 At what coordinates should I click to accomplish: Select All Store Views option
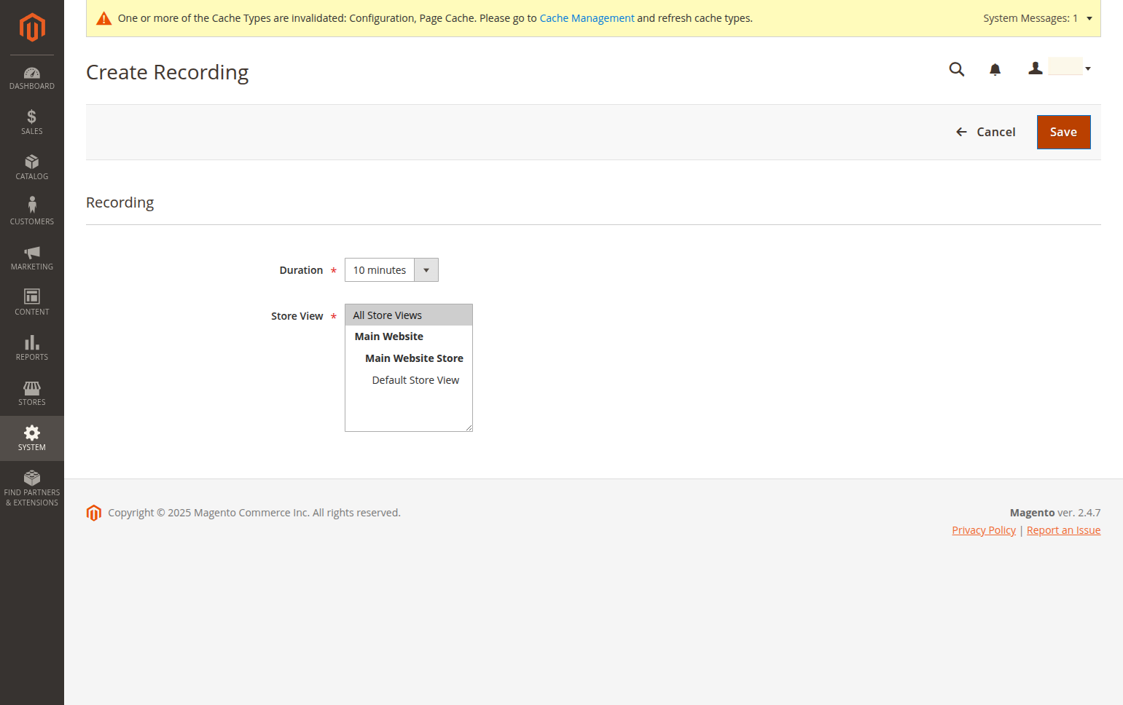pyautogui.click(x=409, y=315)
